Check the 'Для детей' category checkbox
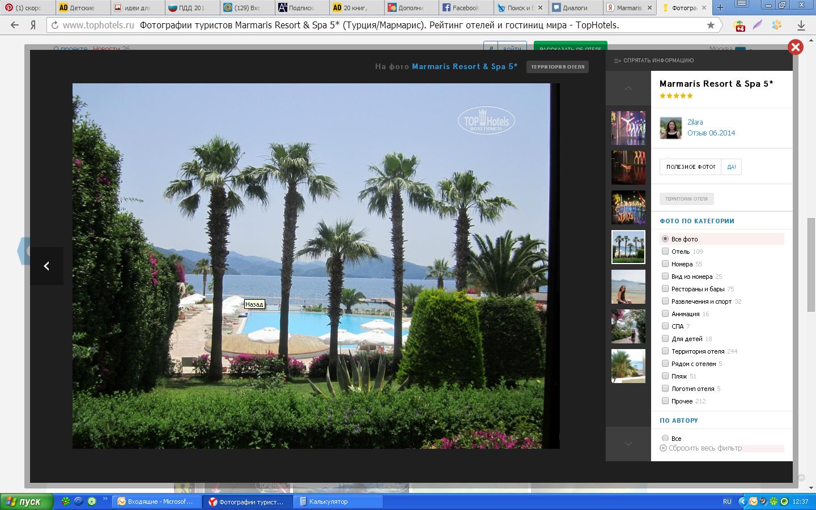Screen dimensions: 816x510 coord(665,338)
